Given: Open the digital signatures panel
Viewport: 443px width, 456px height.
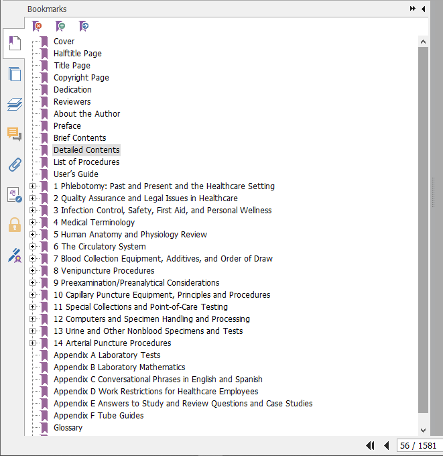Looking at the screenshot, I should 14,255.
